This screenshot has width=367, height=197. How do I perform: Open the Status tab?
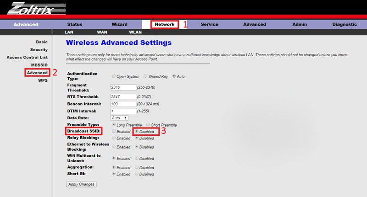tap(75, 24)
